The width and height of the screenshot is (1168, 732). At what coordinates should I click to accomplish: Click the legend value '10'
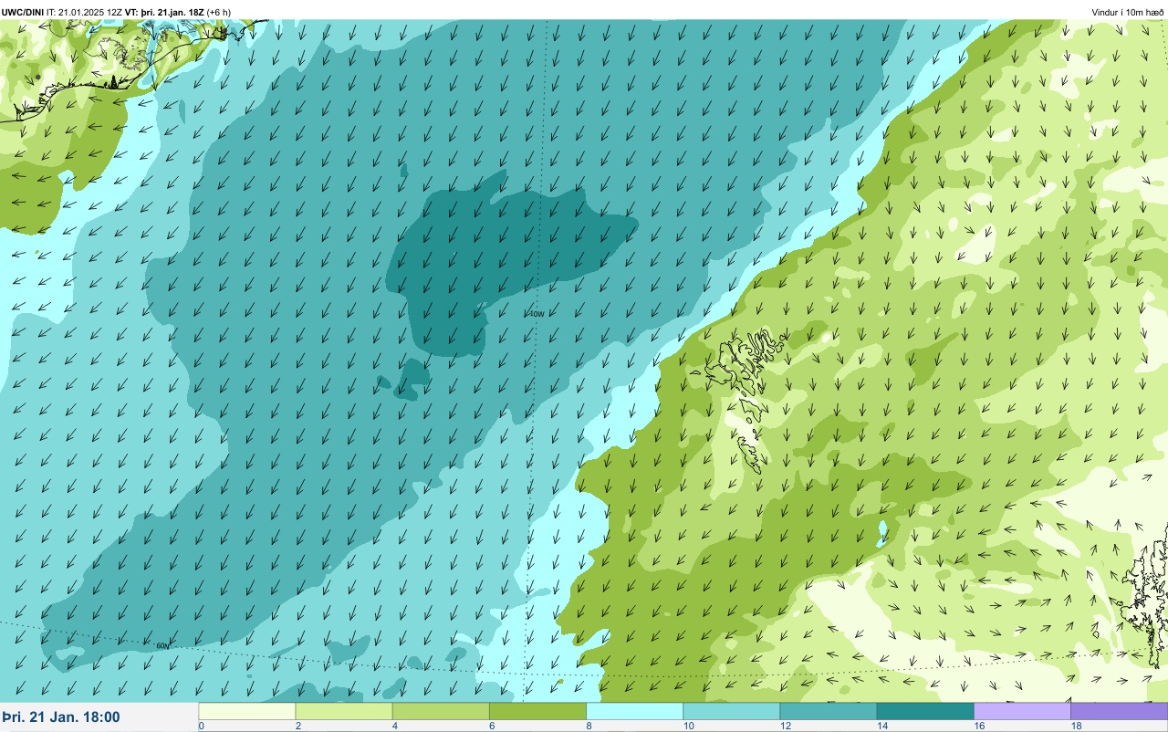pyautogui.click(x=687, y=727)
